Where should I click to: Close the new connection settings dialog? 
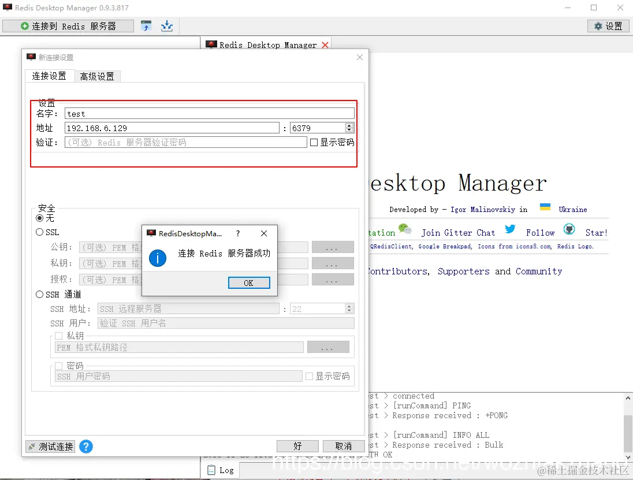pos(360,57)
